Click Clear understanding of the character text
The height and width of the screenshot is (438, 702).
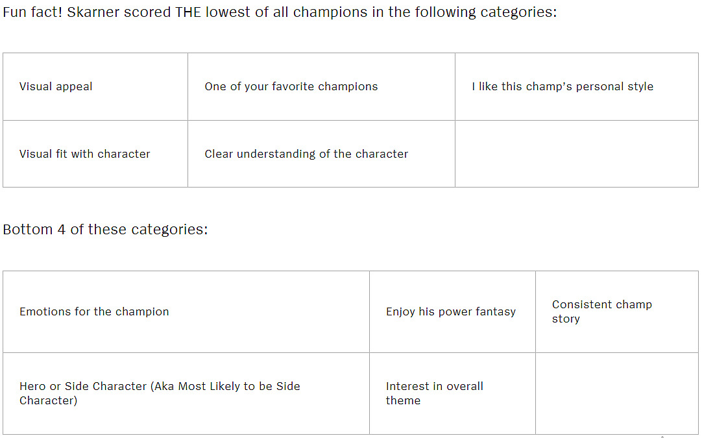pyautogui.click(x=306, y=154)
